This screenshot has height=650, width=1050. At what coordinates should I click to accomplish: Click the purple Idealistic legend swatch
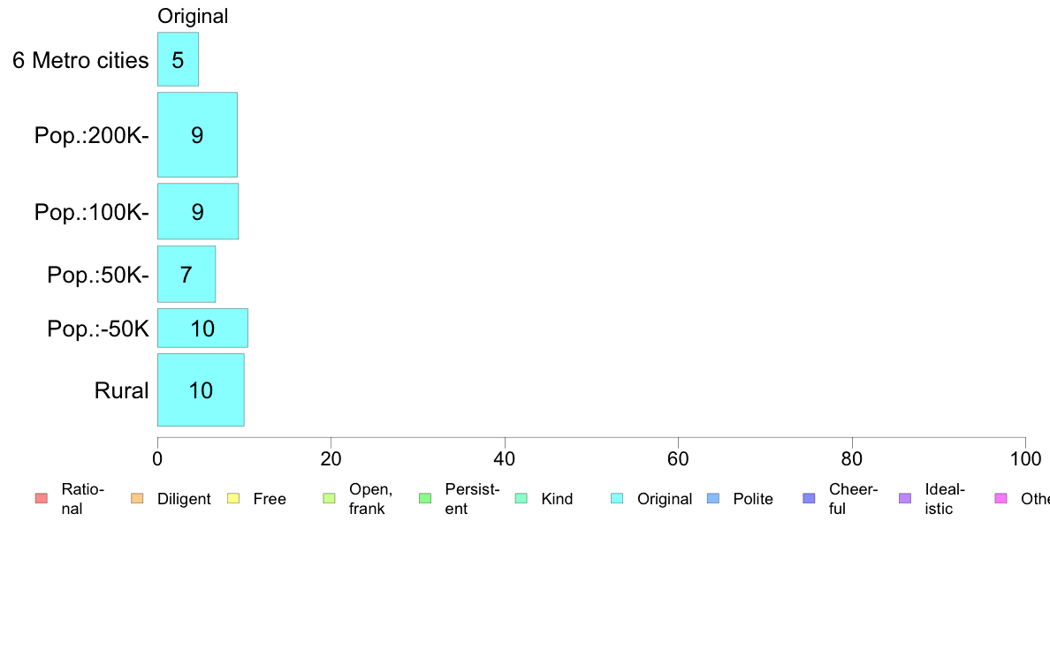(905, 499)
